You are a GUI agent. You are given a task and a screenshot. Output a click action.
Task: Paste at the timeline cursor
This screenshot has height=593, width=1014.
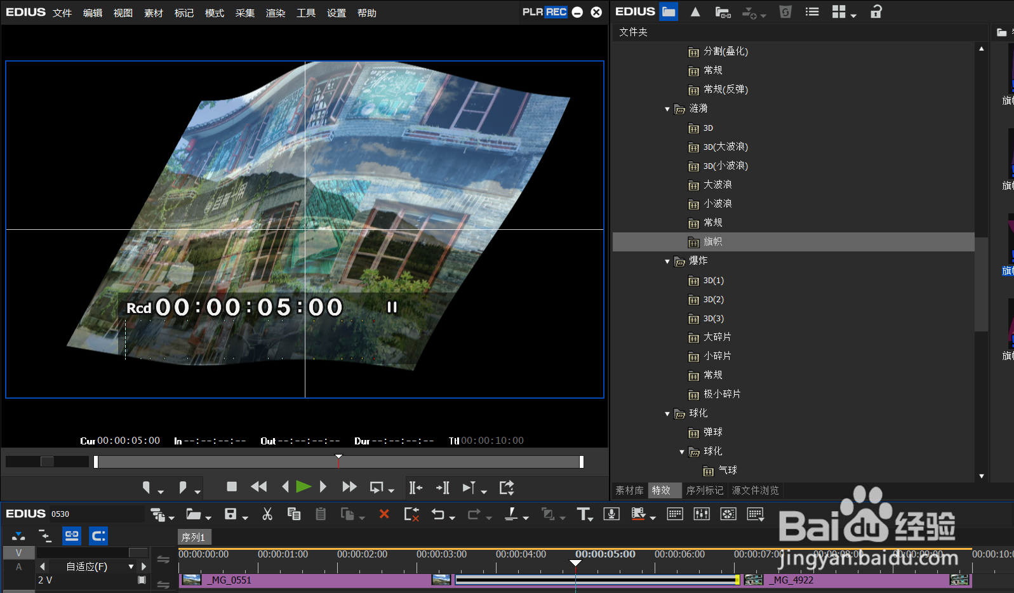(321, 514)
